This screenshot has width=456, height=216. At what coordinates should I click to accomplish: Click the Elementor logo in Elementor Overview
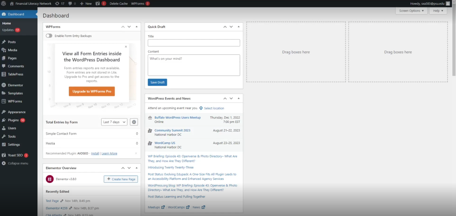coord(50,179)
